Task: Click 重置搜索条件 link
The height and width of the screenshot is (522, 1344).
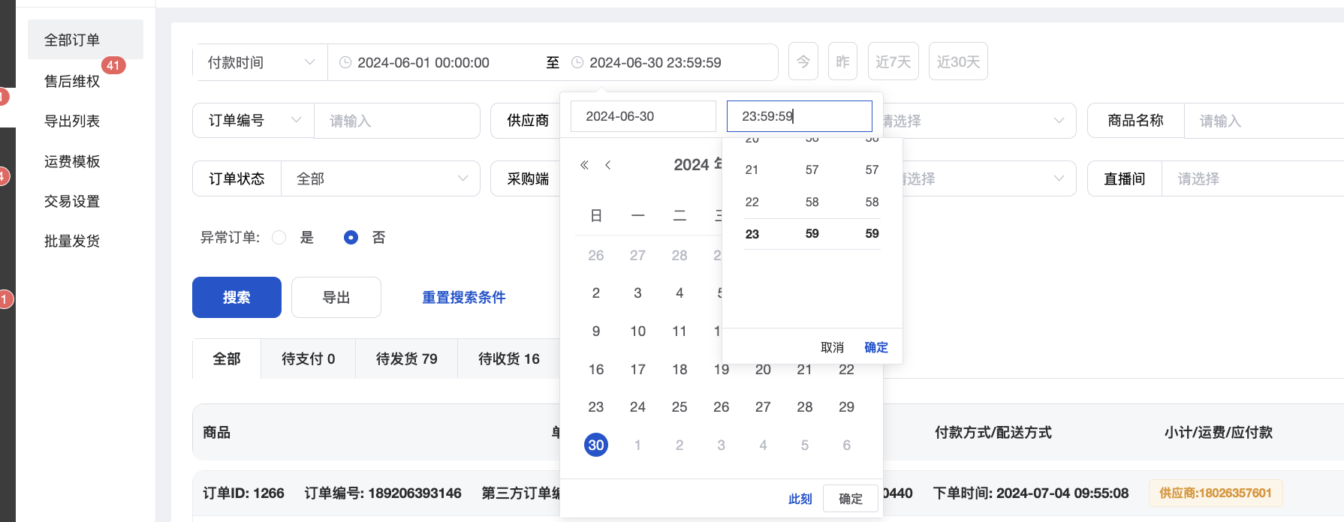Action: tap(463, 298)
